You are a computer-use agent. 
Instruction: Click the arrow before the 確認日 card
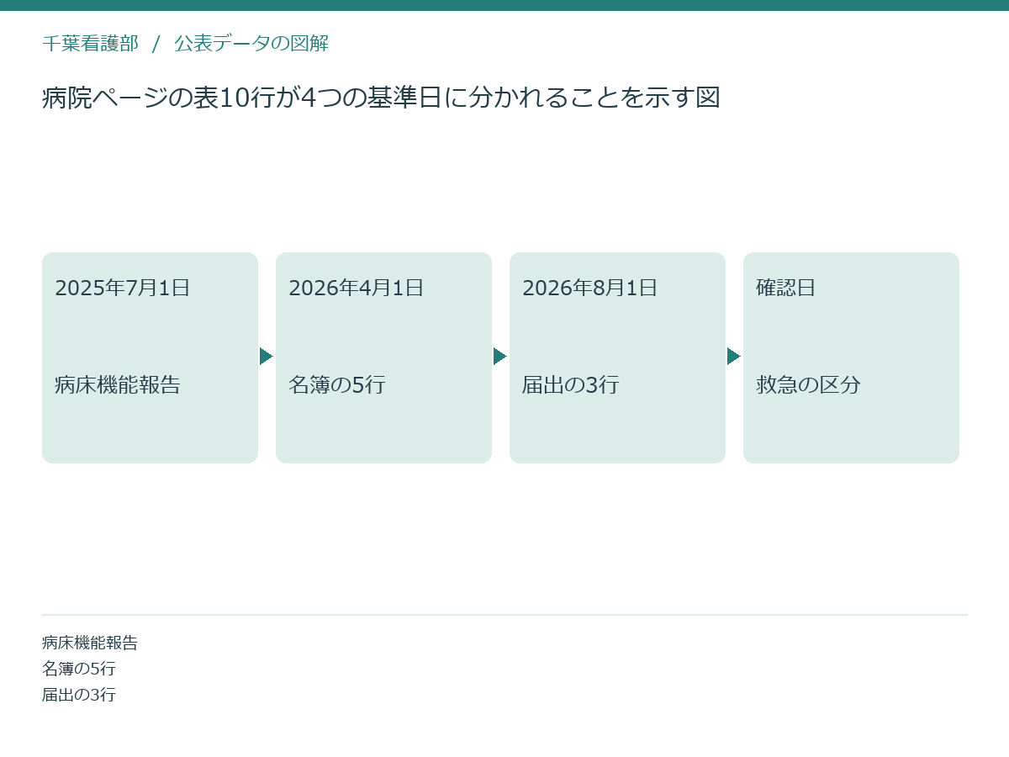click(734, 357)
